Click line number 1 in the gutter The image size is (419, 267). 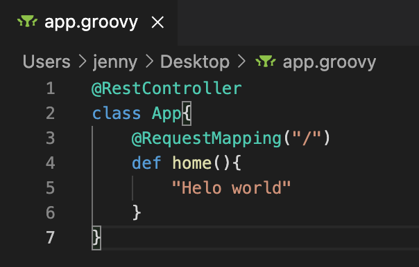(51, 89)
